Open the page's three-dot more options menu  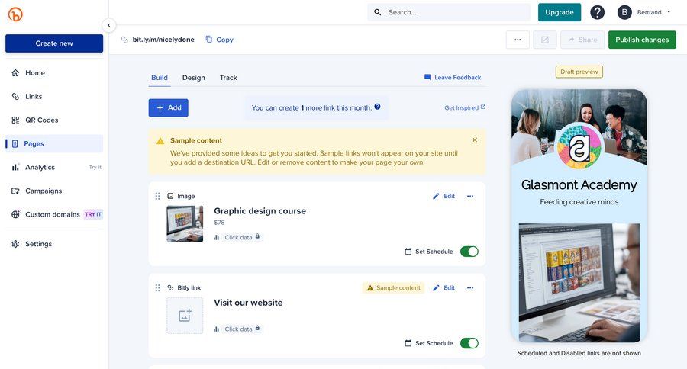pyautogui.click(x=518, y=40)
